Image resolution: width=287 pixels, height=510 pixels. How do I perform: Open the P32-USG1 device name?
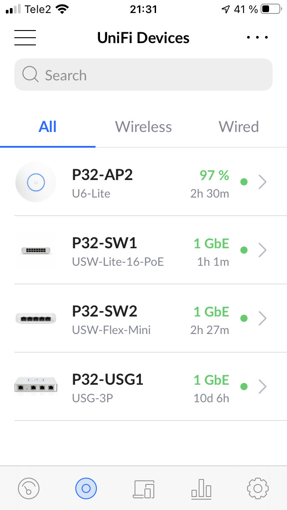coord(108,380)
